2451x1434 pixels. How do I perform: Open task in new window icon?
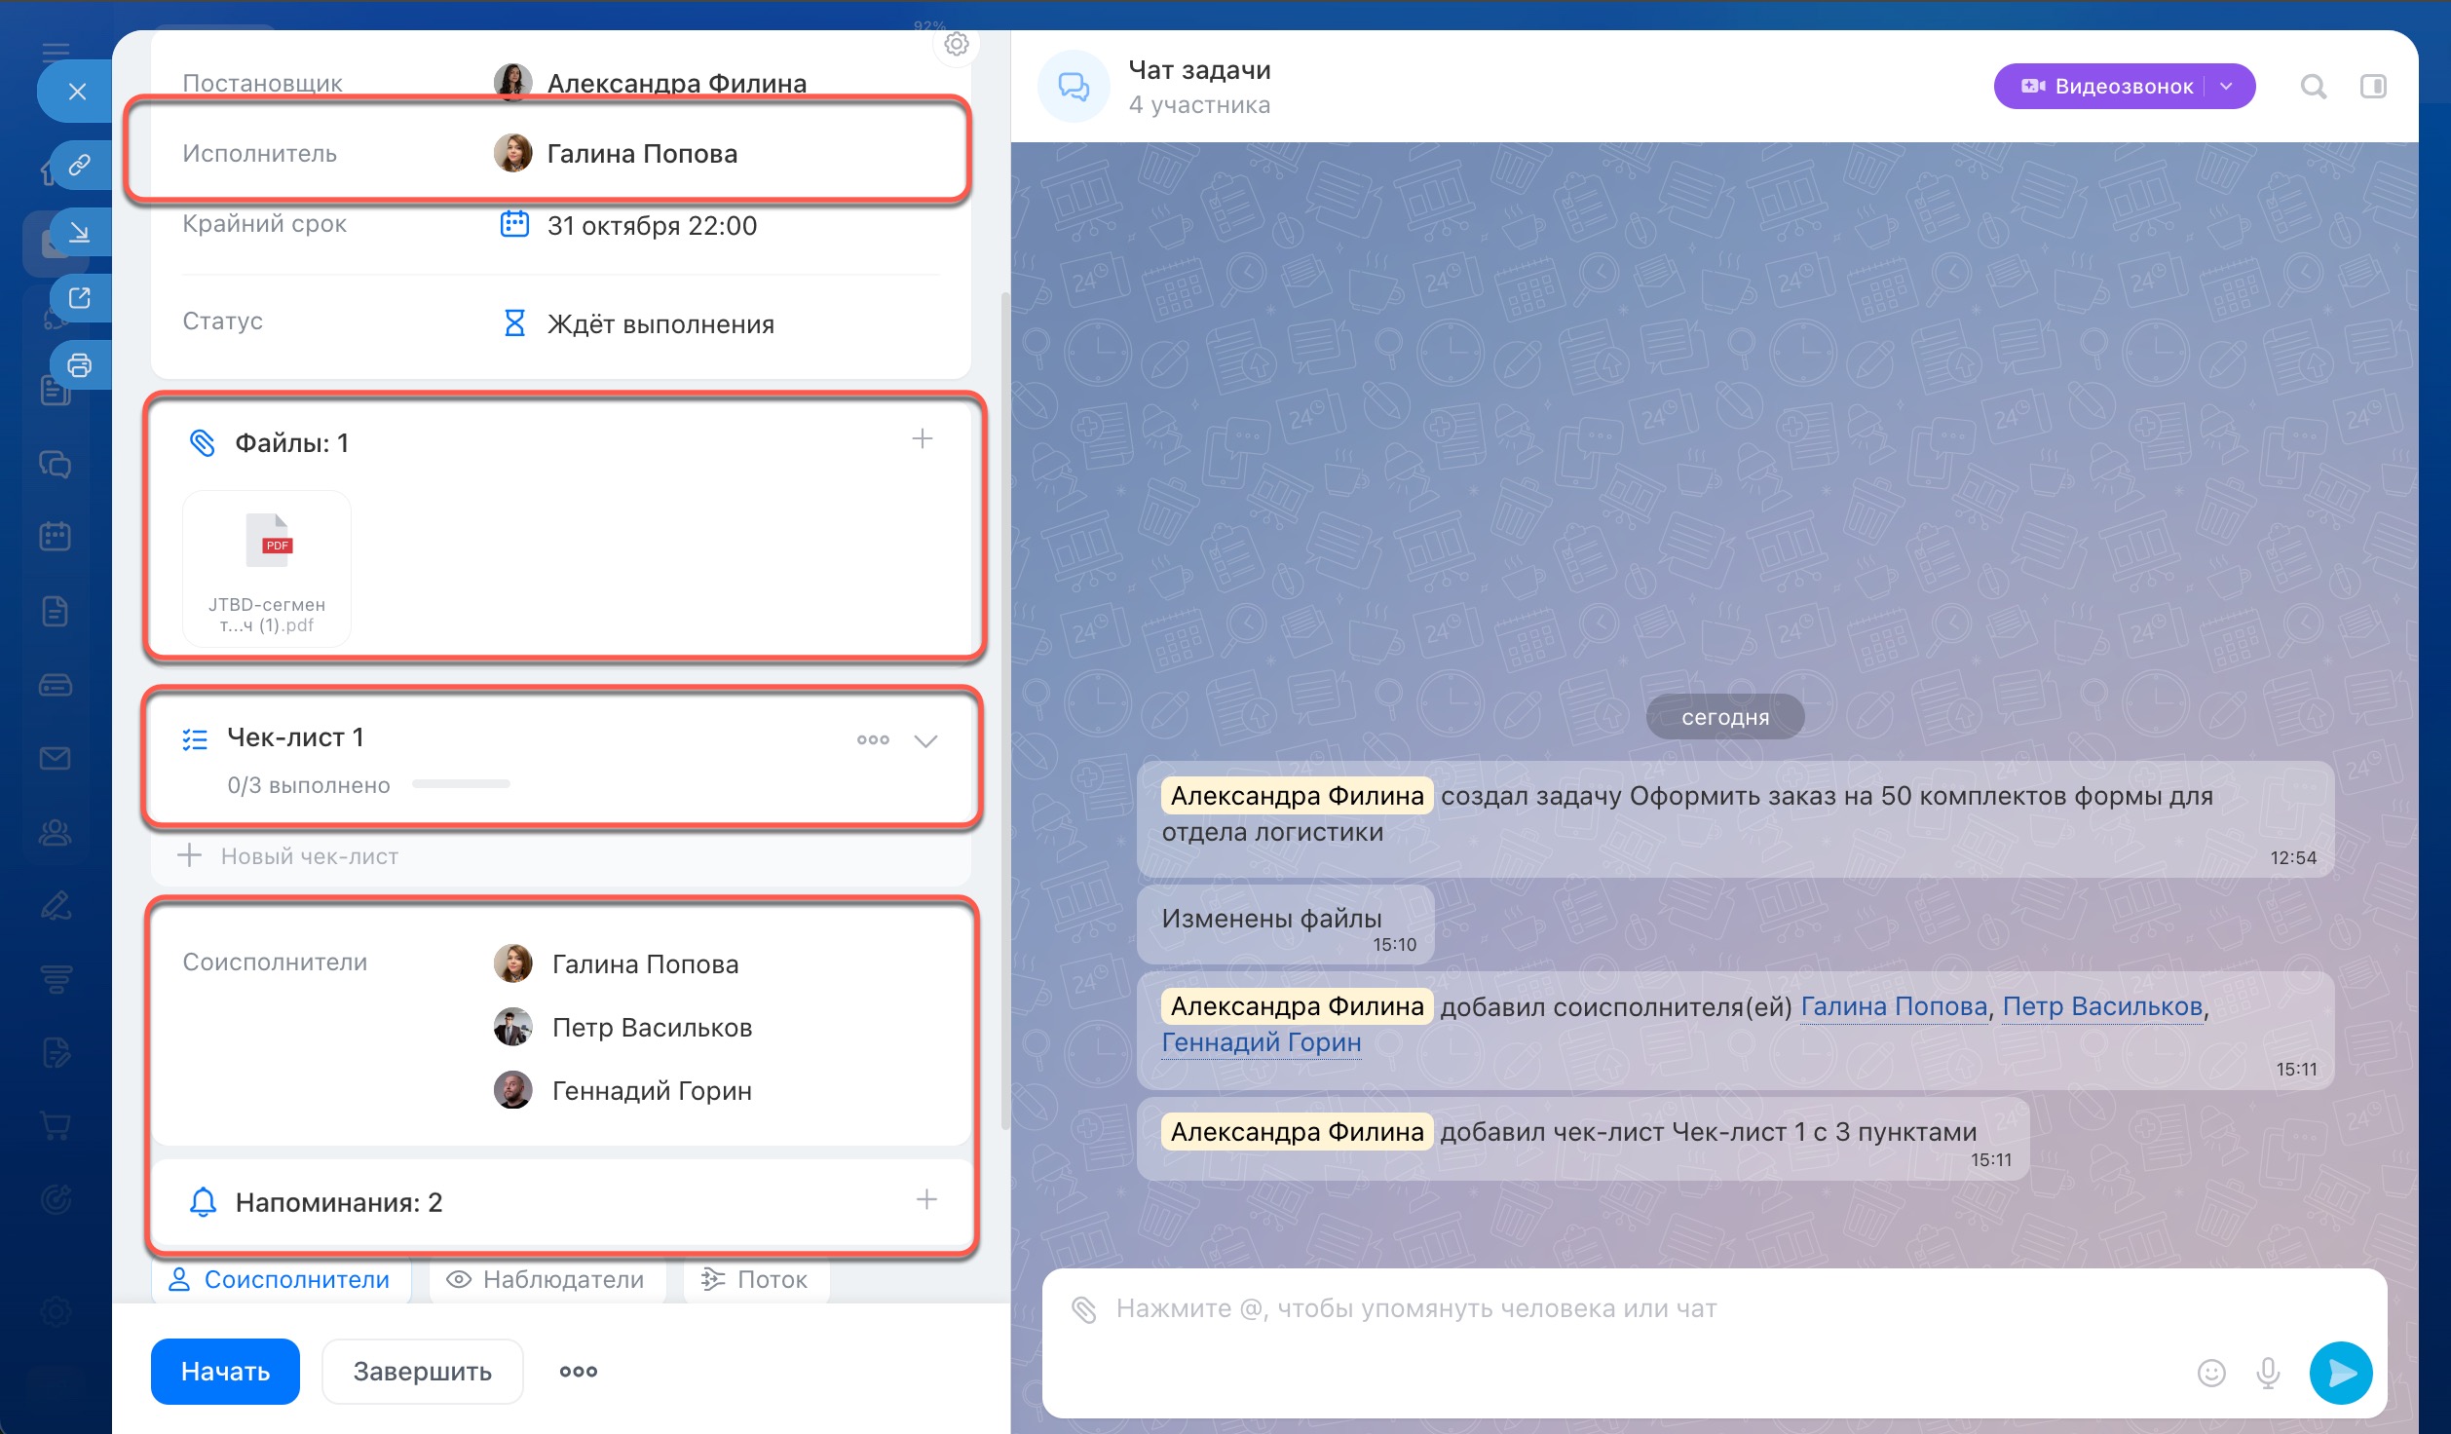tap(80, 297)
